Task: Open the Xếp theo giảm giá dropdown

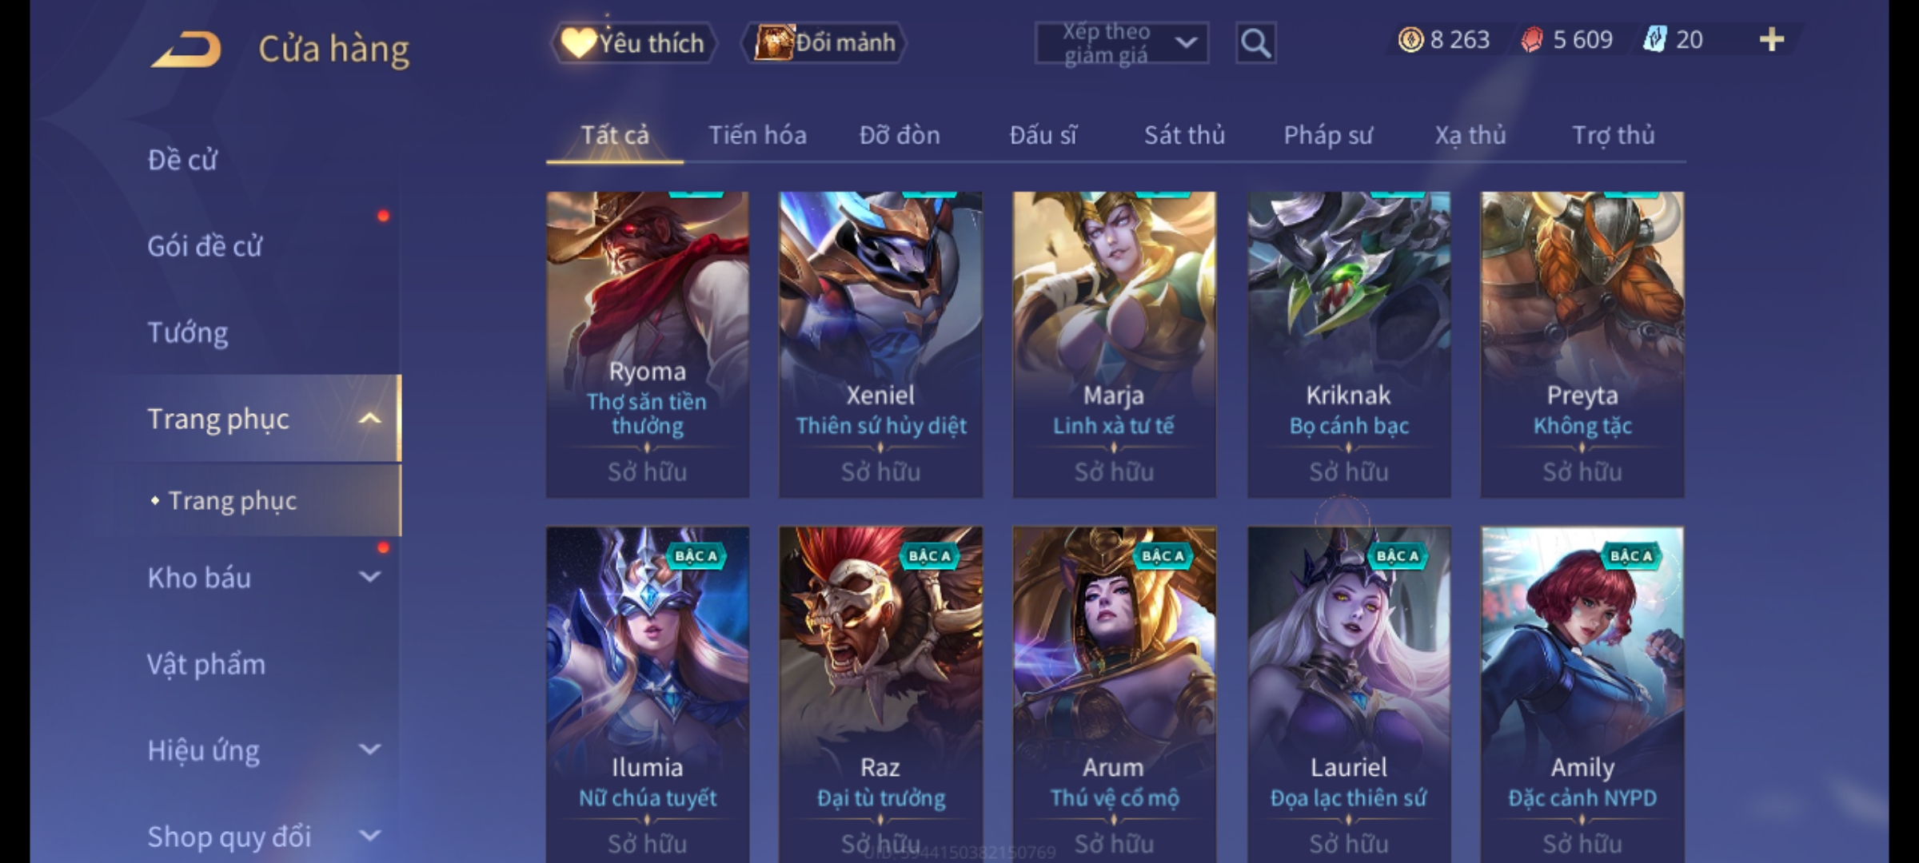Action: (x=1121, y=43)
